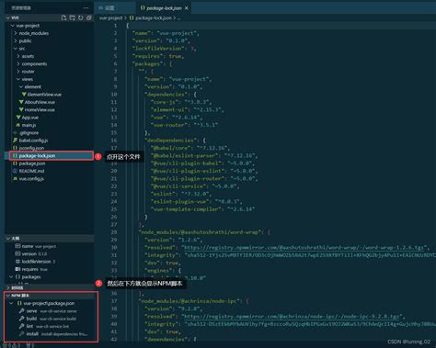This screenshot has width=436, height=348.
Task: Click the Vue icon beside App.vue
Action: 18,118
